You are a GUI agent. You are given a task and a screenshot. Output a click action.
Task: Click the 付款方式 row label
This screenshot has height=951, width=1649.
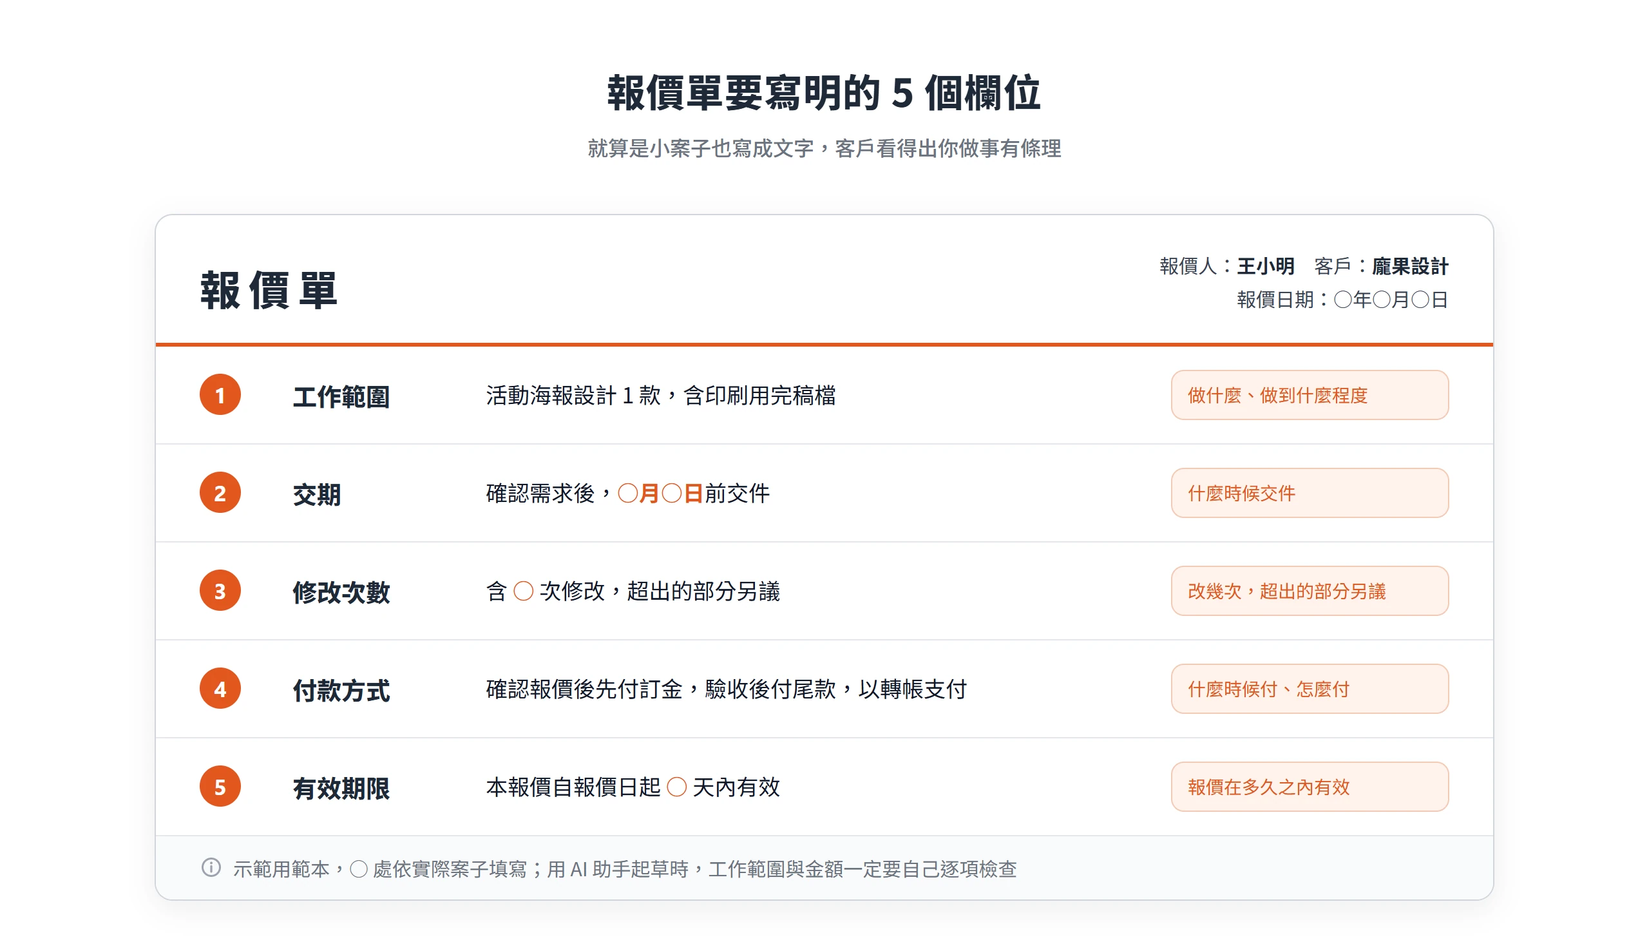pos(341,690)
